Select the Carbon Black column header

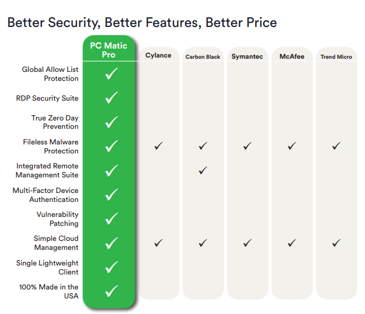point(203,57)
